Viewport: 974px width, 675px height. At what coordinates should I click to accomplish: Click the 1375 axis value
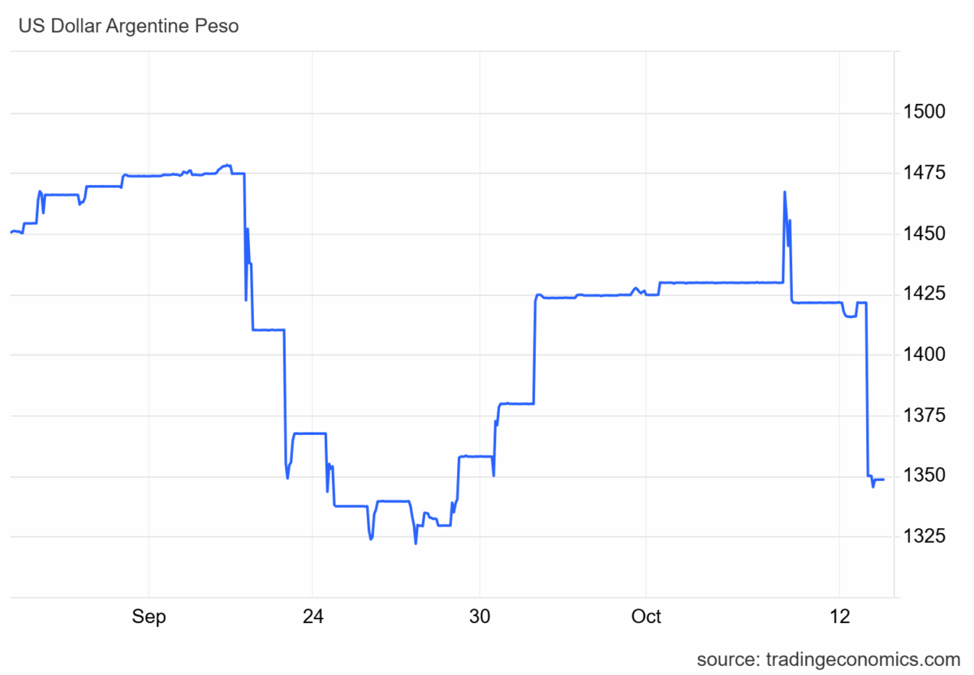[x=924, y=415]
